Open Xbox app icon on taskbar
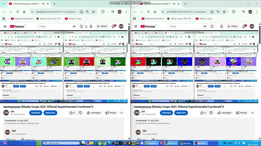This screenshot has height=146, width=261. pos(100,143)
